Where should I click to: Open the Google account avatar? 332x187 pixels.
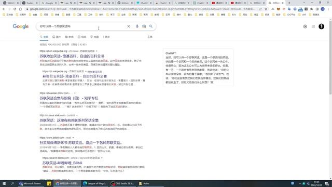(x=322, y=26)
